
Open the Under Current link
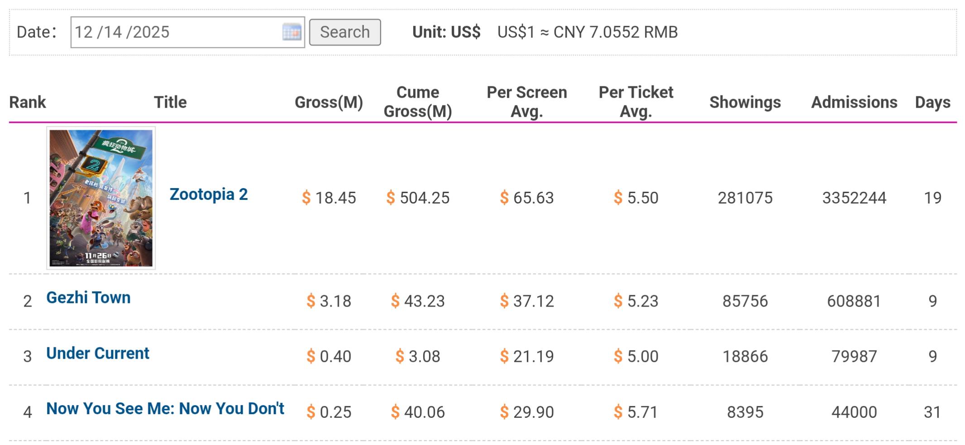click(x=98, y=353)
